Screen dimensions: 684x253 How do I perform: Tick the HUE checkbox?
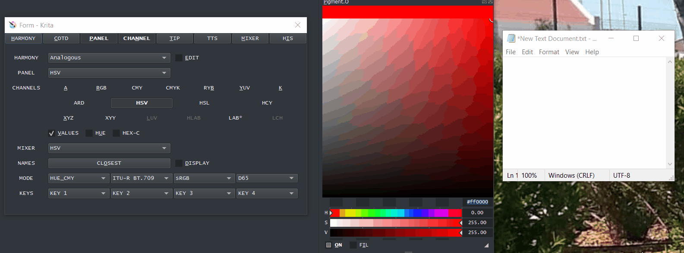(89, 133)
